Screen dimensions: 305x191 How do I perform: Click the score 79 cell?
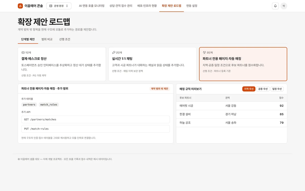[282, 123]
